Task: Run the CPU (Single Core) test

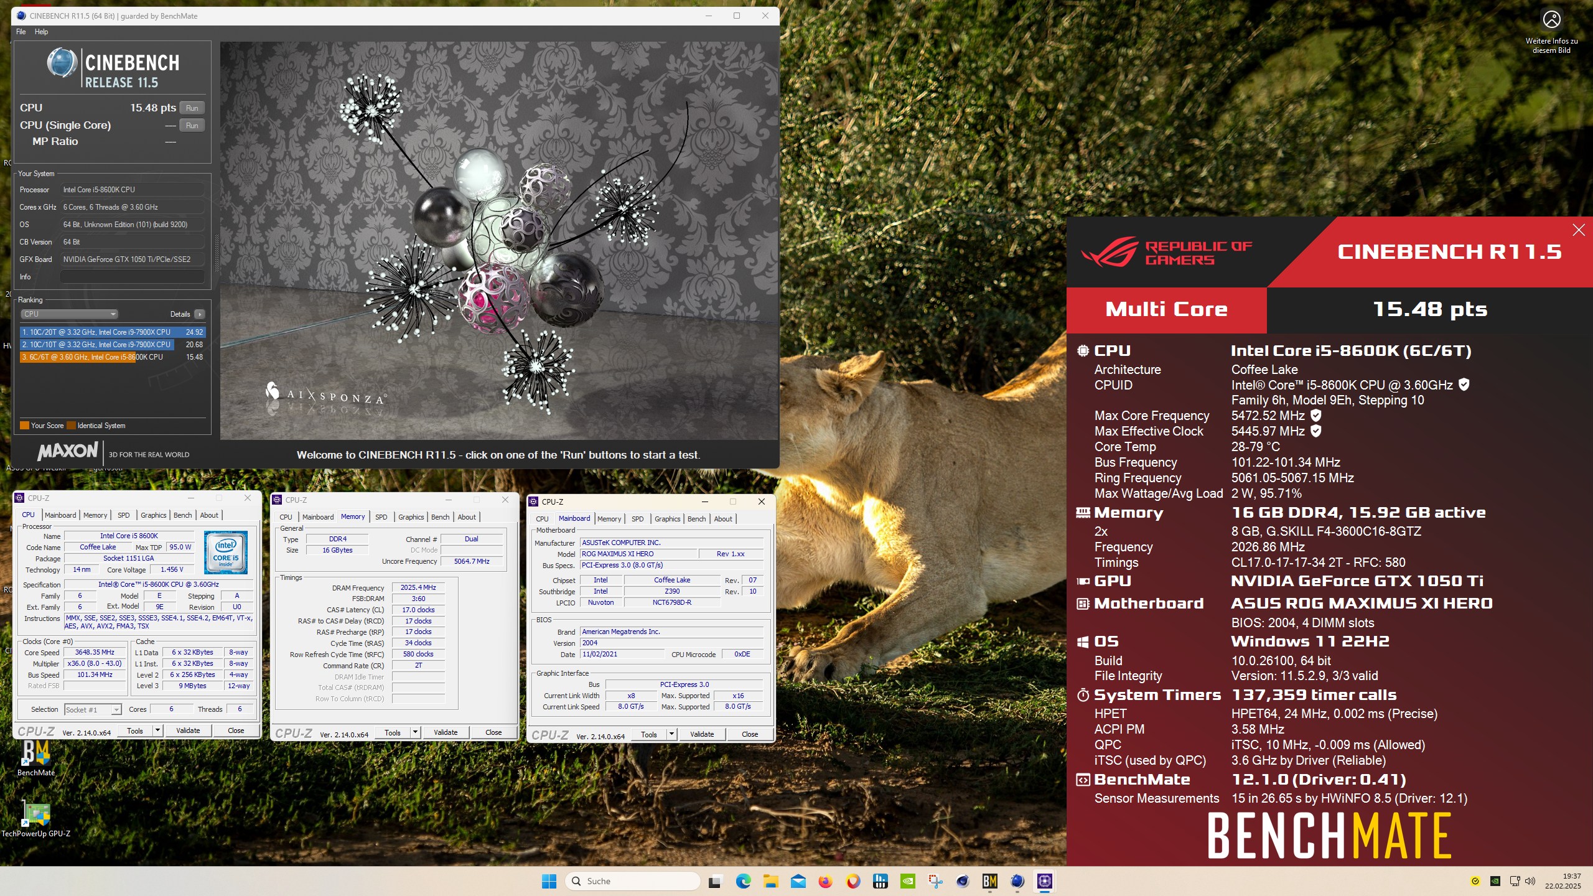Action: click(x=192, y=125)
